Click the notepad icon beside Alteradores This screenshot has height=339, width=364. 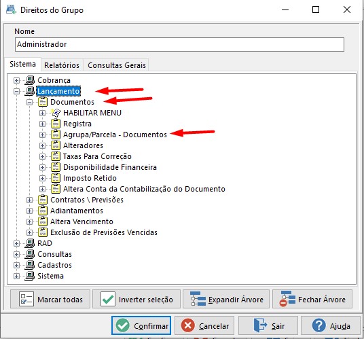tap(56, 145)
